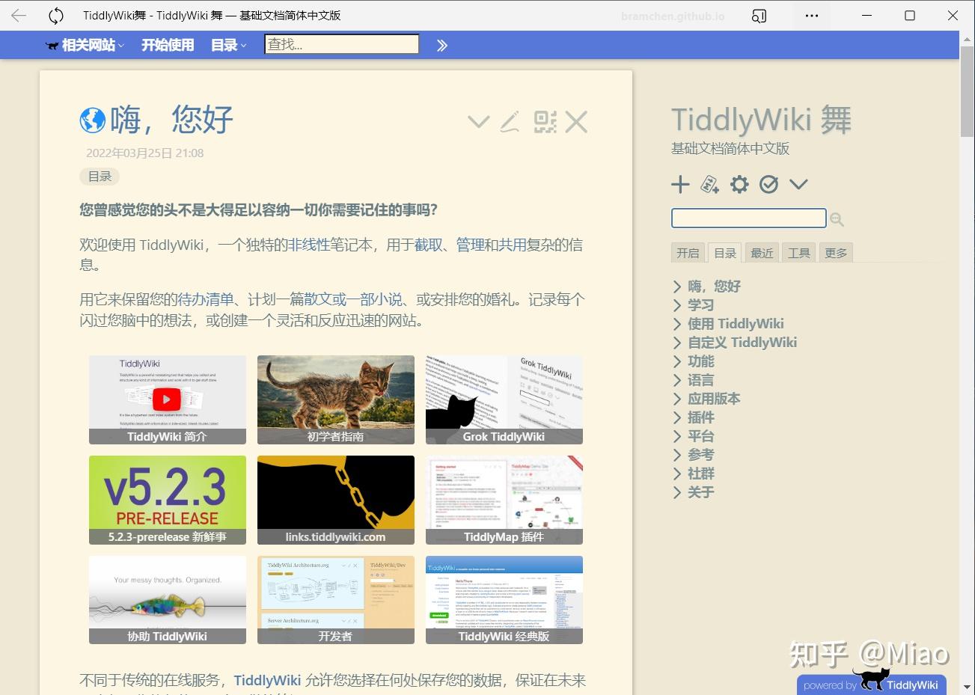Viewport: 975px width, 695px height.
Task: Click the powered by TiddlyWiki badge
Action: [x=870, y=684]
